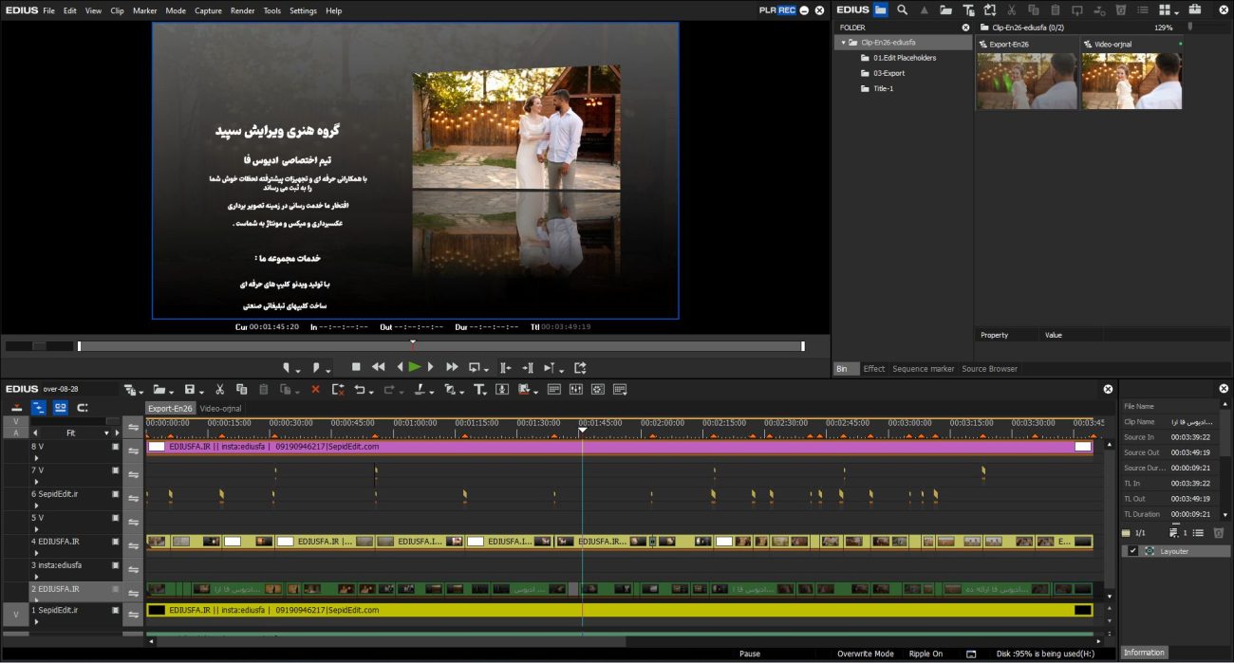
Task: Click the Add Title icon in bin toolbar
Action: point(968,9)
